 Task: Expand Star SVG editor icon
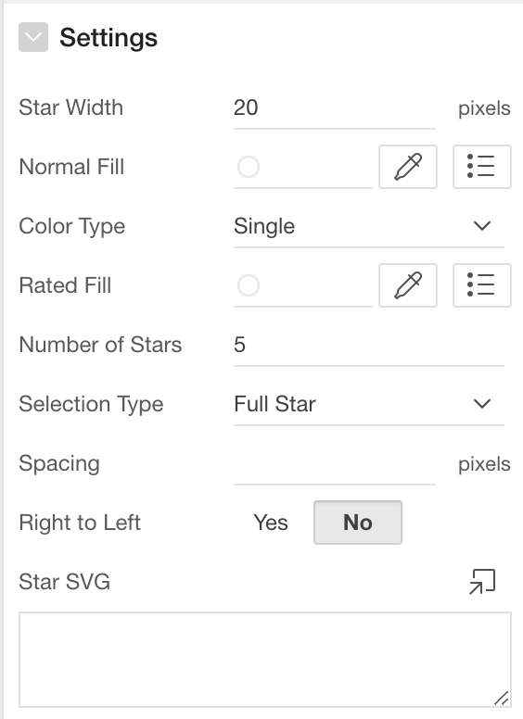click(482, 582)
